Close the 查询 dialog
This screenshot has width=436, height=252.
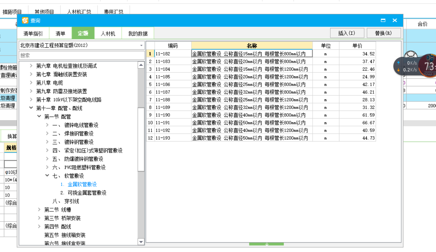point(395,20)
